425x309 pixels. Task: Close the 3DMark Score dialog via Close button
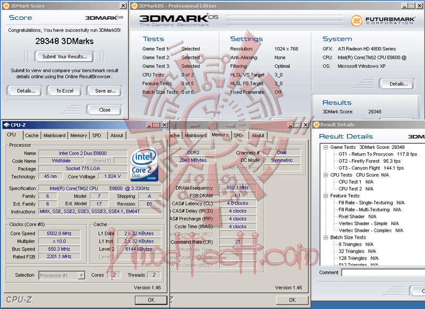tap(104, 110)
